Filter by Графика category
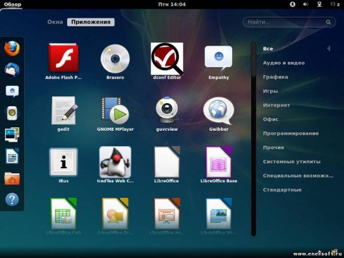The width and height of the screenshot is (344, 258). coord(276,77)
